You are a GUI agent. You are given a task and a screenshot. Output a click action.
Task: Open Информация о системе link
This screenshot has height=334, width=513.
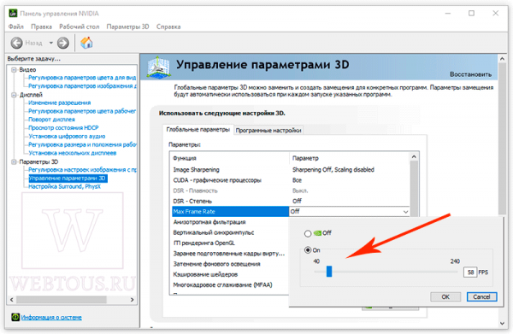pos(51,317)
